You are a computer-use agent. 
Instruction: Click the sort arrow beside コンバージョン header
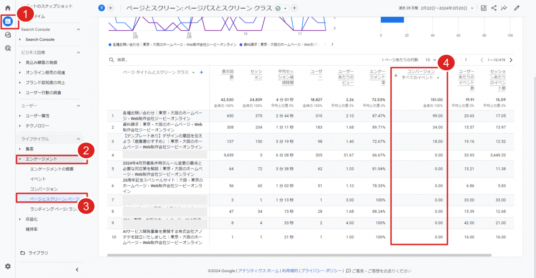click(396, 75)
